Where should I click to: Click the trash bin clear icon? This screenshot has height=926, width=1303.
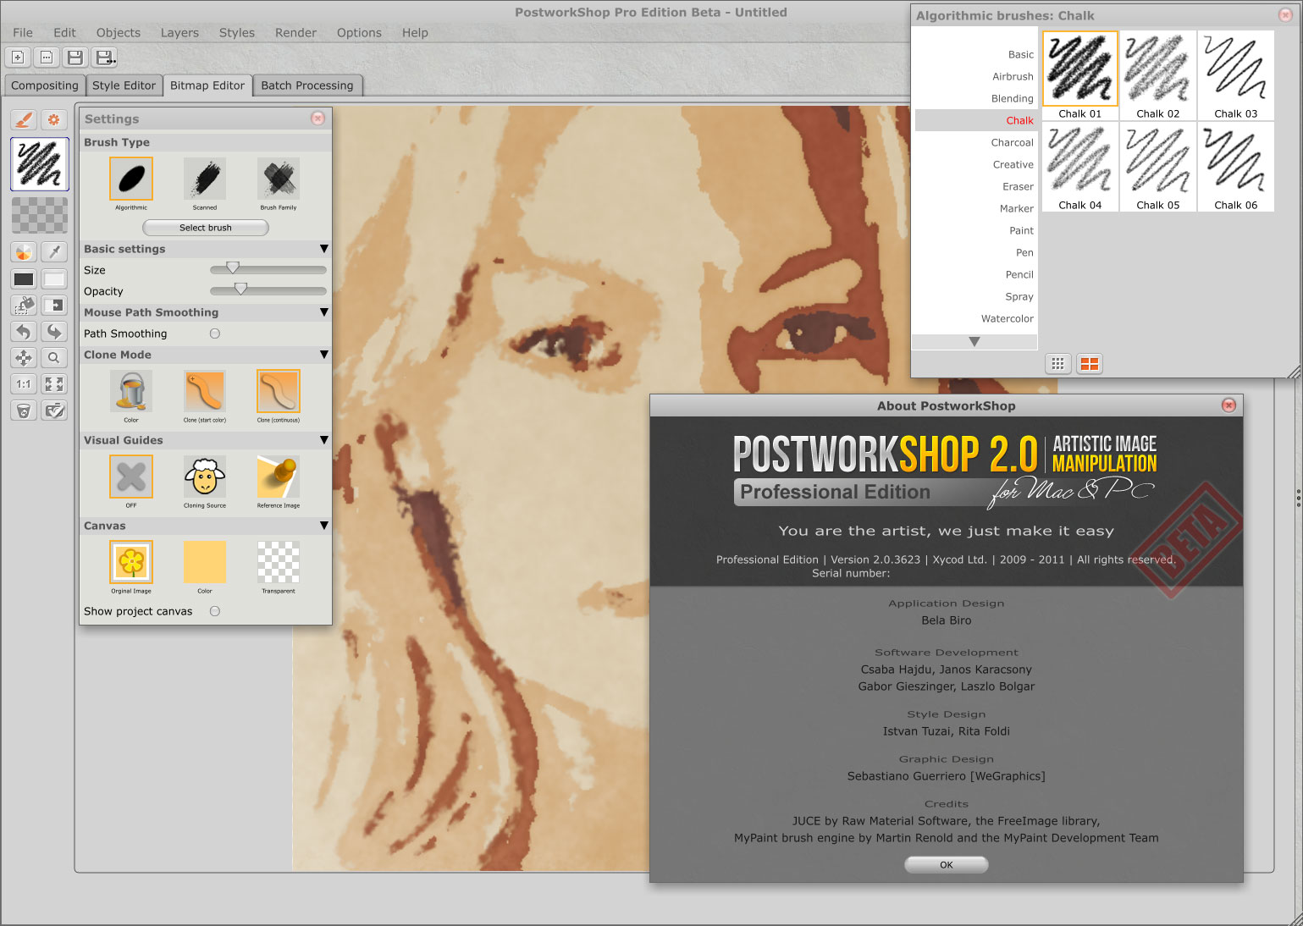(24, 411)
